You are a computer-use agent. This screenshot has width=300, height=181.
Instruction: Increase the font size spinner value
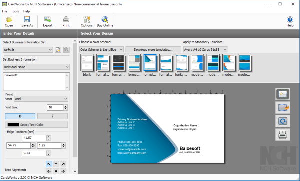(x=66, y=106)
